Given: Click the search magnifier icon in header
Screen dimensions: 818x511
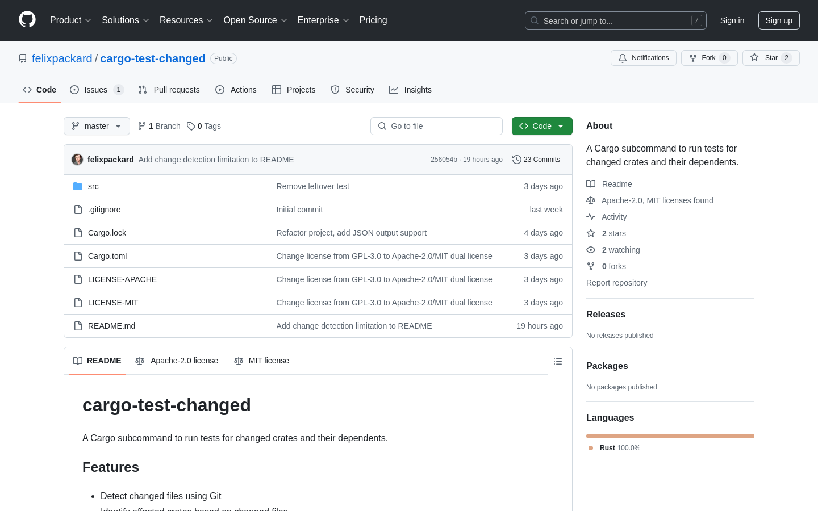Looking at the screenshot, I should (x=535, y=20).
